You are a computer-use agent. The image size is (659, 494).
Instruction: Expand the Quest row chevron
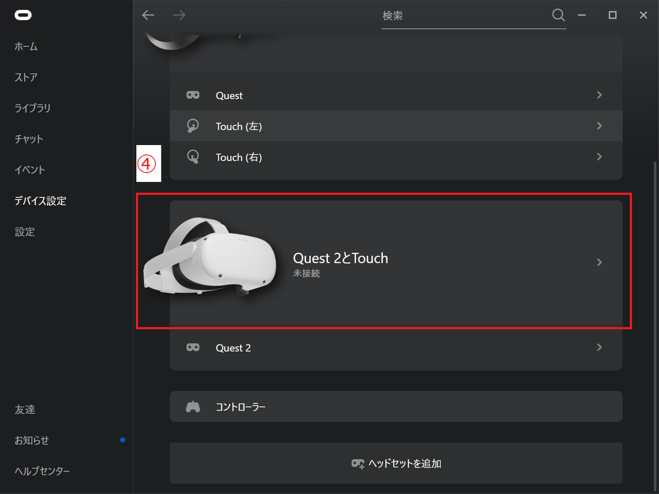(x=599, y=95)
